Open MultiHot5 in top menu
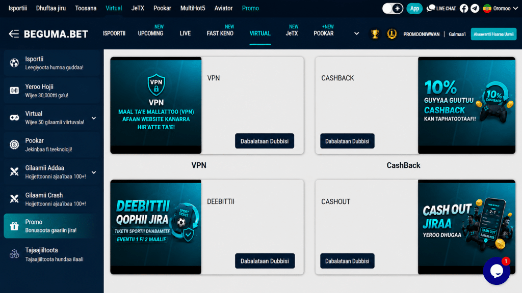Image resolution: width=522 pixels, height=293 pixels. tap(193, 8)
